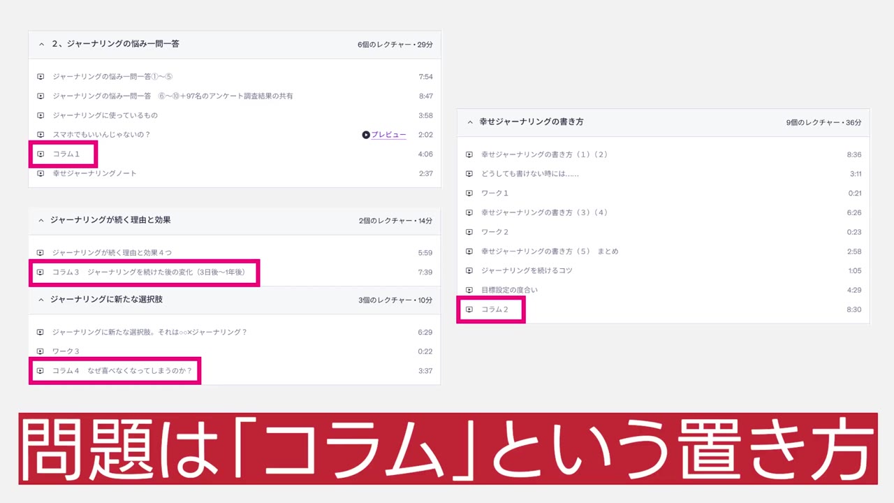Open lecture スマホでもいいんじゃないの？
894x503 pixels.
(x=102, y=135)
